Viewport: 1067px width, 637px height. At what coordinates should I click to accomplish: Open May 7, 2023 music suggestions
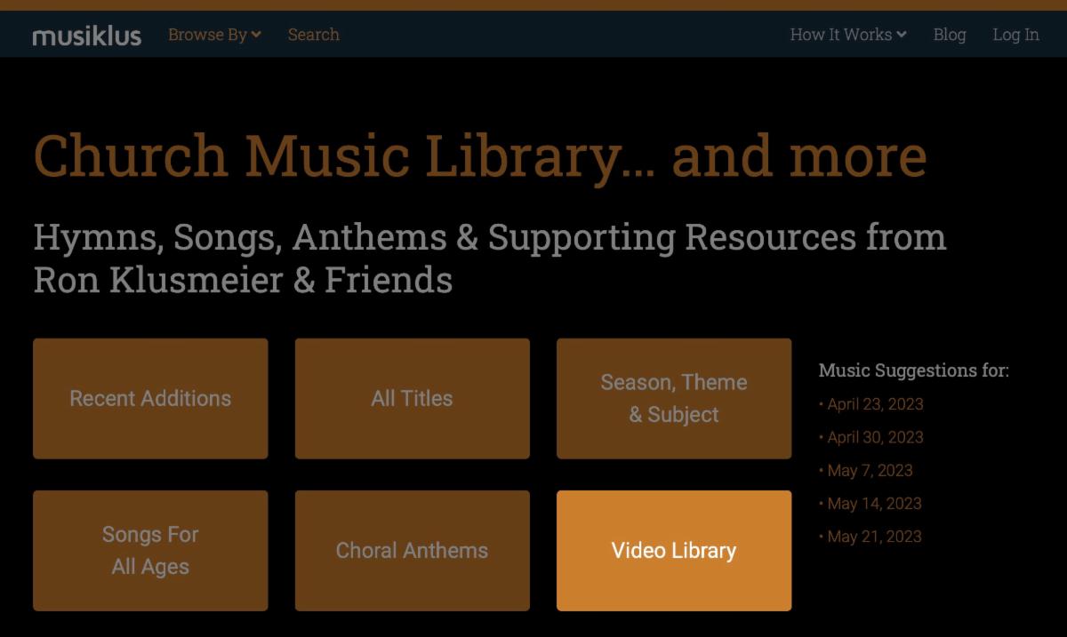[870, 471]
